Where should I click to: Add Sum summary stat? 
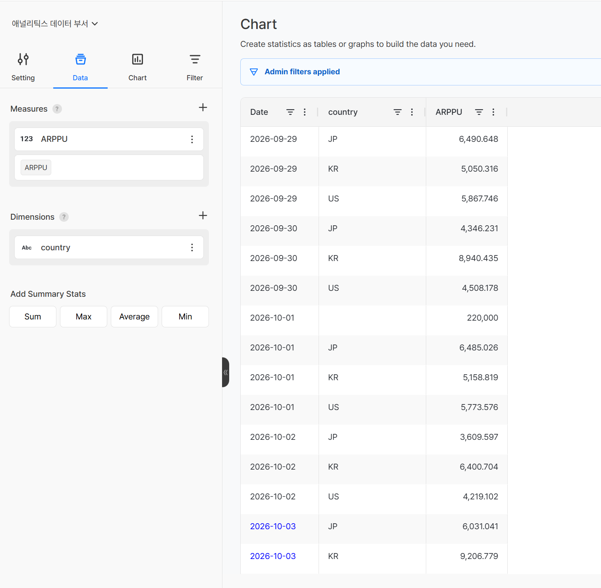pyautogui.click(x=33, y=317)
